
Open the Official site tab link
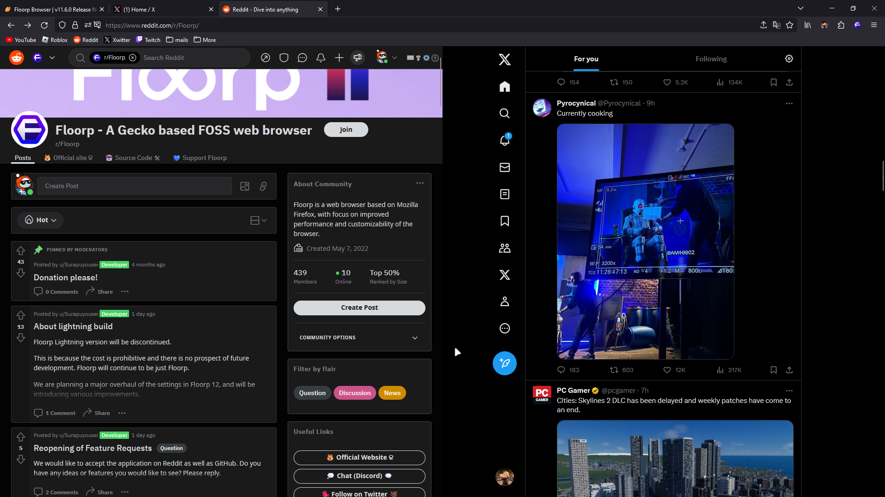coord(68,158)
